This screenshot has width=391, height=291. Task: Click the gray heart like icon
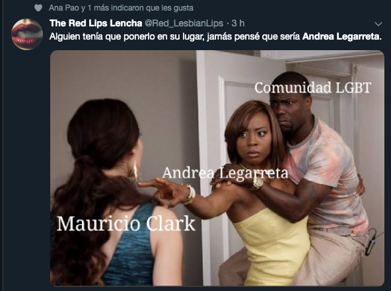[38, 8]
